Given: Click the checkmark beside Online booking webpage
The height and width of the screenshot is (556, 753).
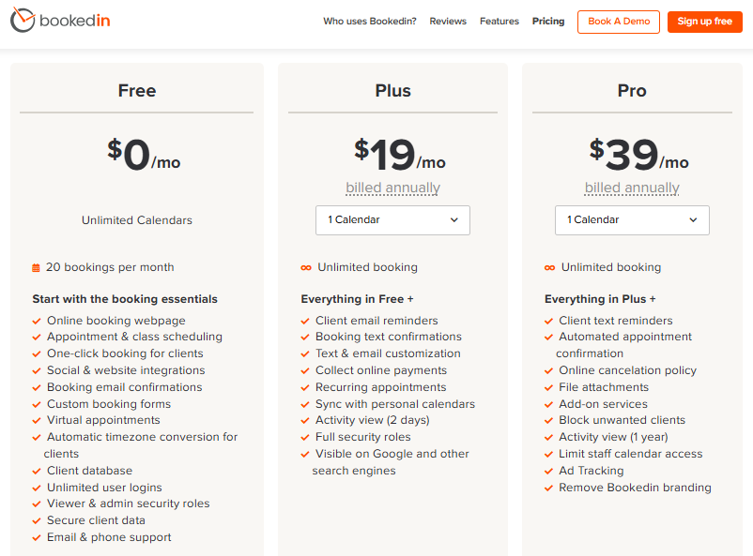Looking at the screenshot, I should click(x=37, y=321).
